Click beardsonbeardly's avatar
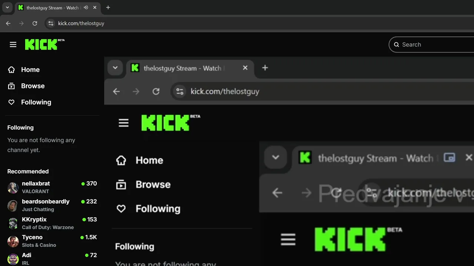 point(13,205)
